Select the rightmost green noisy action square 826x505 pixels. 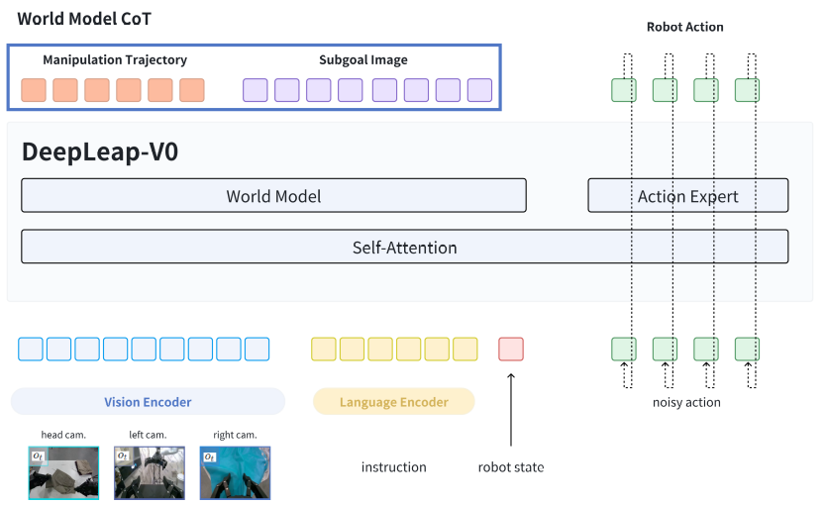pyautogui.click(x=747, y=349)
